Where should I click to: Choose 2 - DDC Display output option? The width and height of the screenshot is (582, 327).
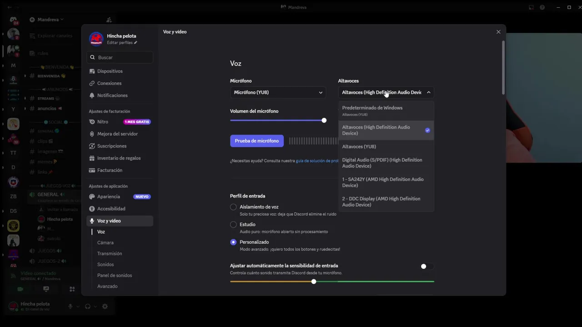coord(386,202)
